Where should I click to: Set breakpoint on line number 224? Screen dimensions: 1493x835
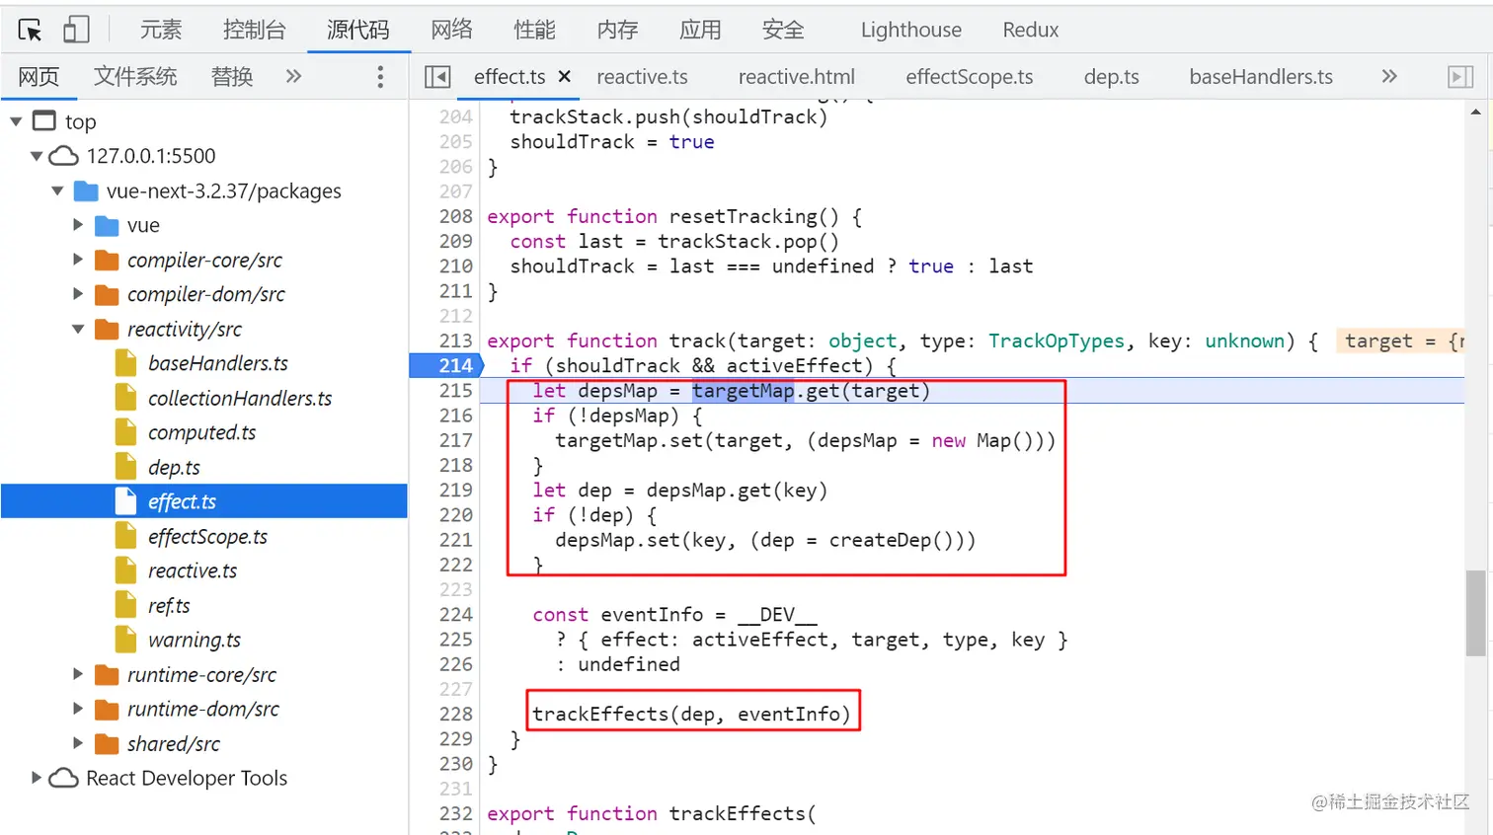click(456, 614)
